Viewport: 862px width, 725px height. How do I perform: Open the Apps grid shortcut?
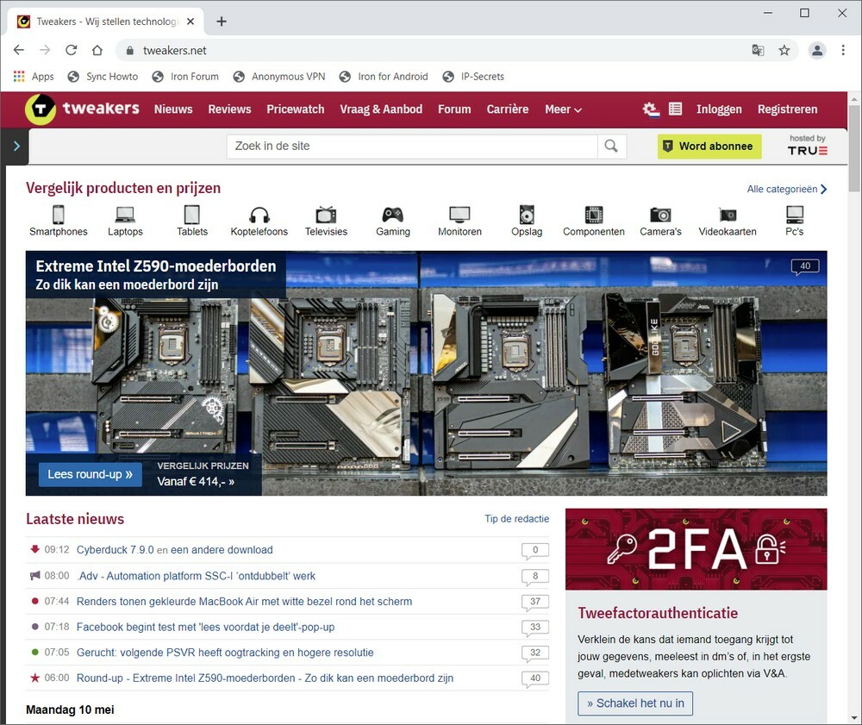[34, 77]
